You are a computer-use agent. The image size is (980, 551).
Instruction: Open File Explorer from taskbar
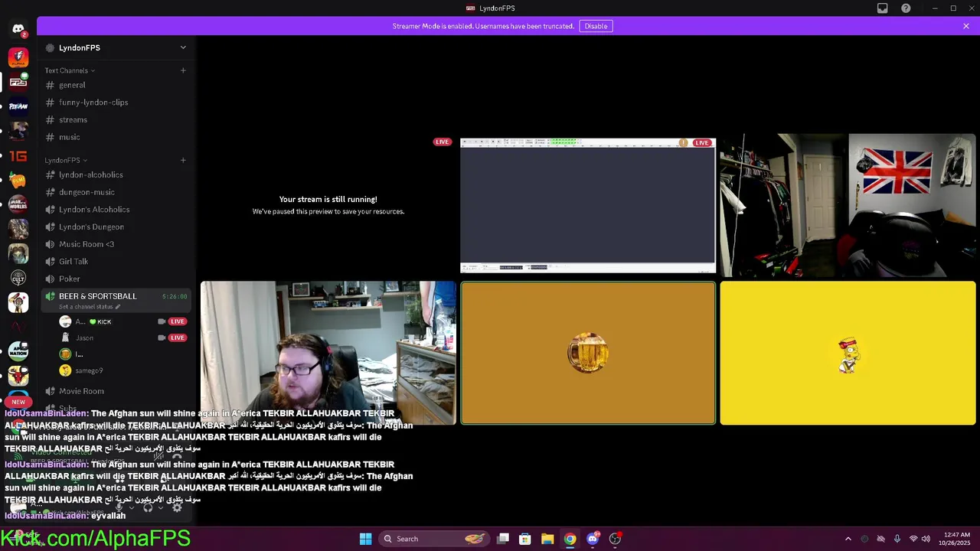547,539
